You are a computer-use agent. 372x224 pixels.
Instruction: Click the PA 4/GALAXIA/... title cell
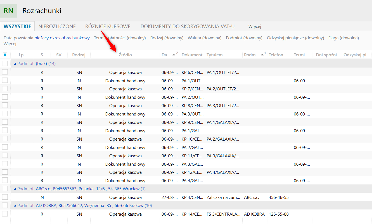(x=223, y=172)
